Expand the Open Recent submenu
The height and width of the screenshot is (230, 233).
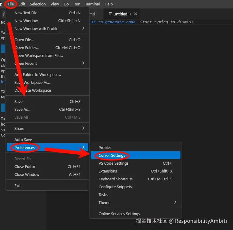pyautogui.click(x=47, y=63)
